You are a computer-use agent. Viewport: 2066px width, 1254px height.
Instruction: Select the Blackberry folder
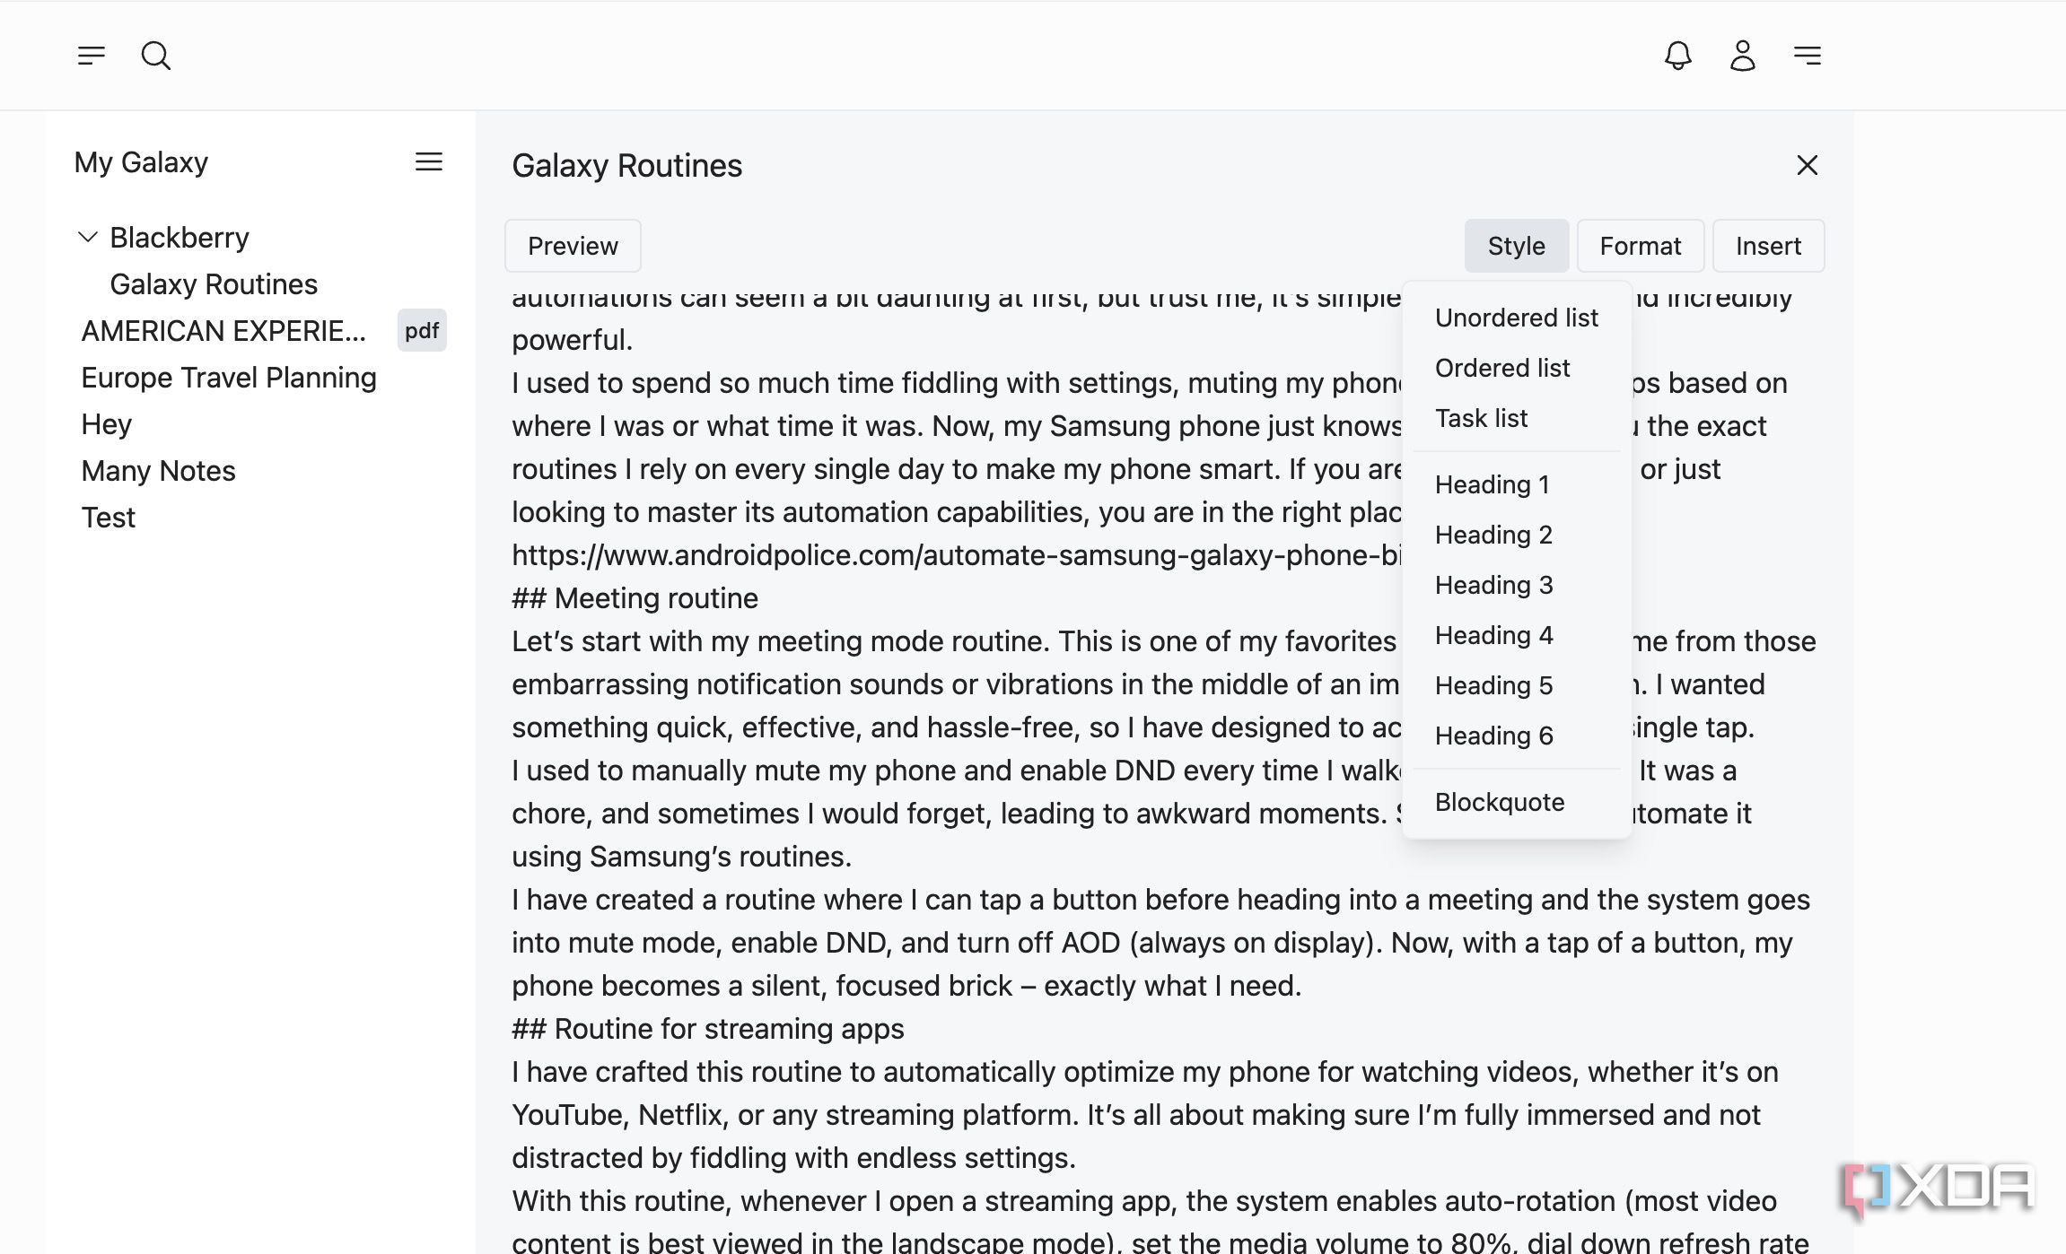(x=179, y=238)
